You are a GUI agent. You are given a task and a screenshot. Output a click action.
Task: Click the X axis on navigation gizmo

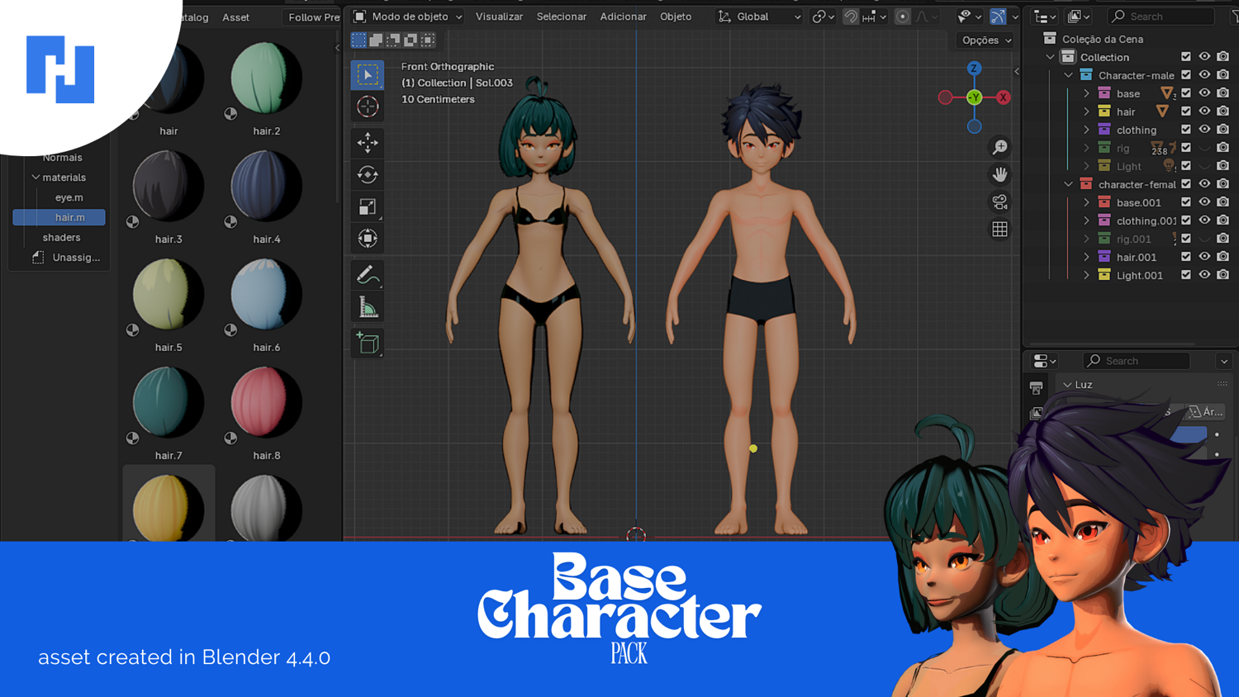[x=1003, y=97]
